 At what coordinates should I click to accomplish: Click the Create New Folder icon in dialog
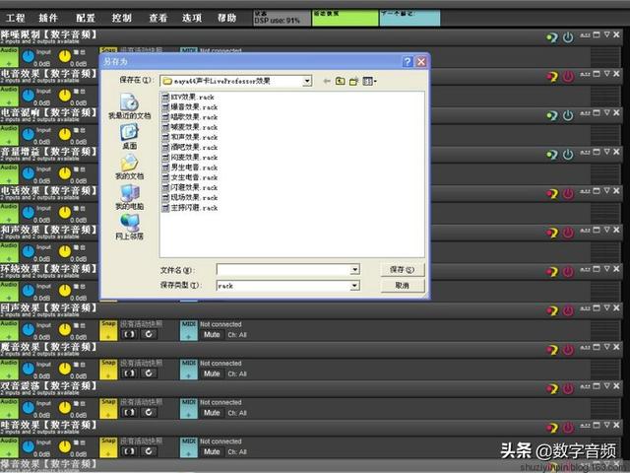point(353,81)
